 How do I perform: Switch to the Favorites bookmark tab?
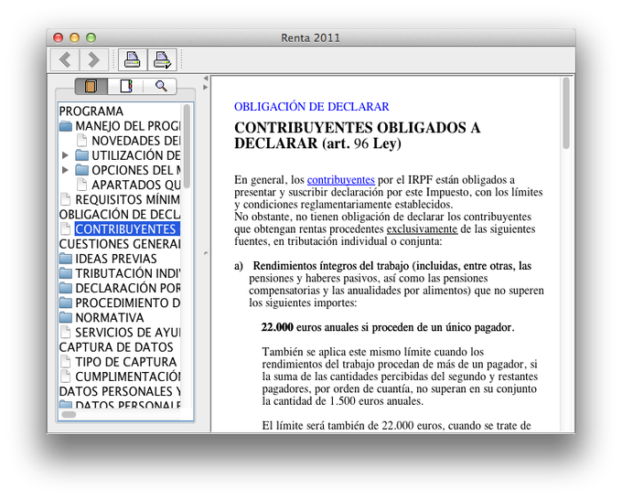[x=125, y=86]
